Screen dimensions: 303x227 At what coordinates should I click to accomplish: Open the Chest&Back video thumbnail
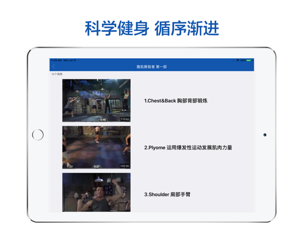click(x=97, y=100)
